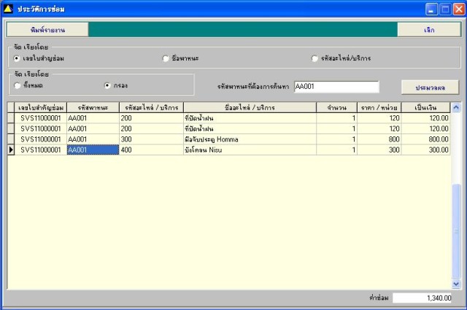
Task: Click the row selector of the มือจับประตู Homma row
Action: [x=11, y=139]
